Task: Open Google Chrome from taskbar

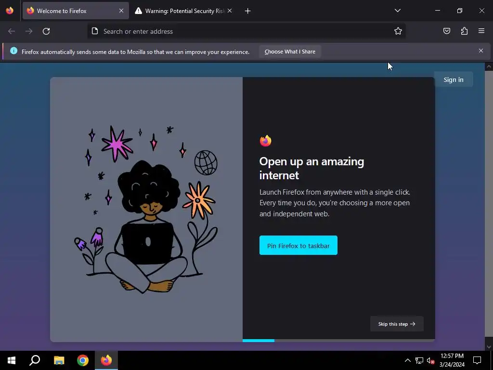Action: pos(83,360)
